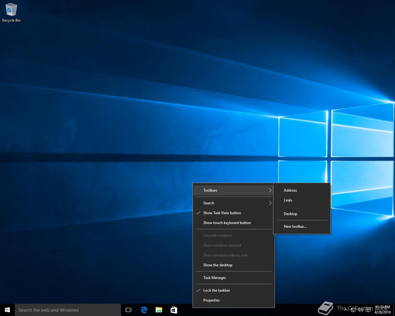Launch Microsoft Edge from the taskbar
The image size is (395, 316).
tap(144, 310)
